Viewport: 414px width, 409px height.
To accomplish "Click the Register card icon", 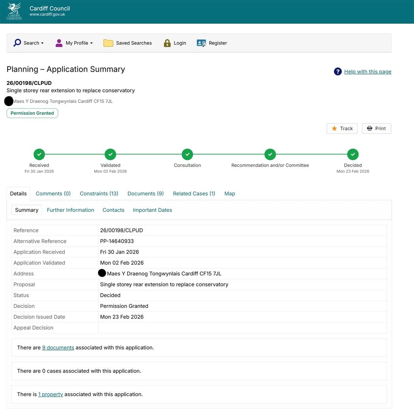I will (x=201, y=43).
